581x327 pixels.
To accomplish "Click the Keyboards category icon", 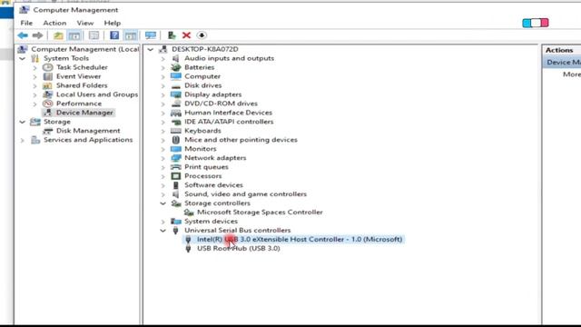I will pos(175,131).
